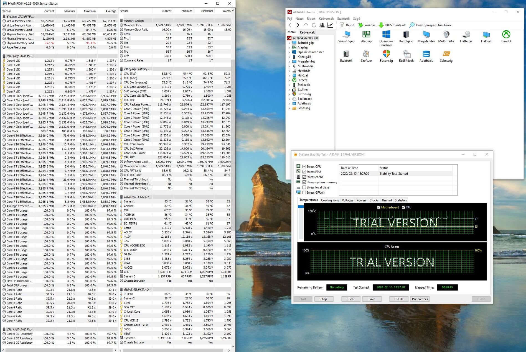Expand the Operációs rendszer tree node
Viewport: 526px width, 352px height.
[x=289, y=52]
